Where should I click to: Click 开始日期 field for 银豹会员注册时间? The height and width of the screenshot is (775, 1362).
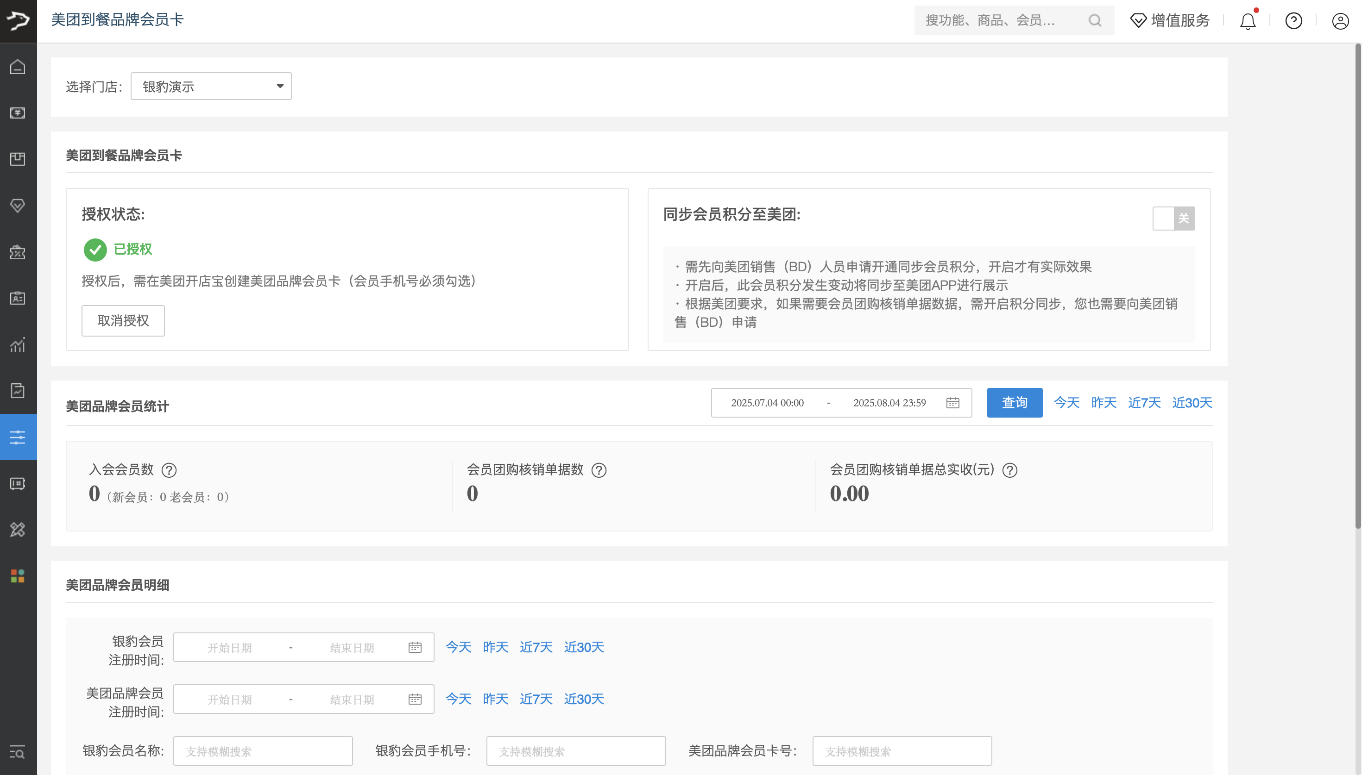coord(229,648)
